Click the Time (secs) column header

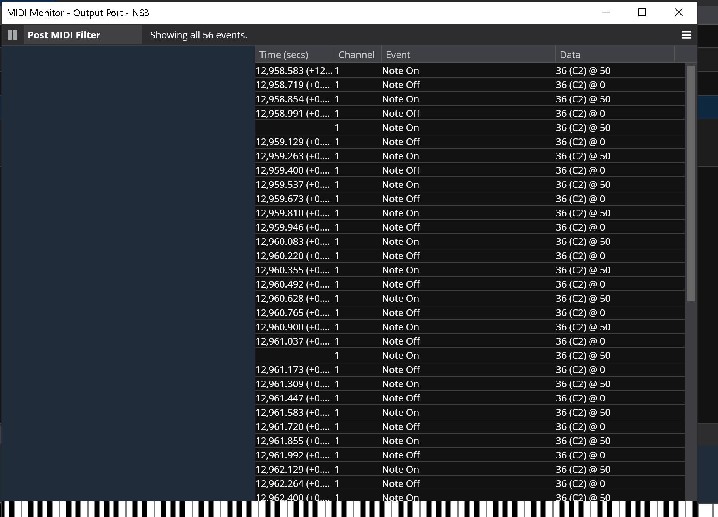[x=294, y=55]
